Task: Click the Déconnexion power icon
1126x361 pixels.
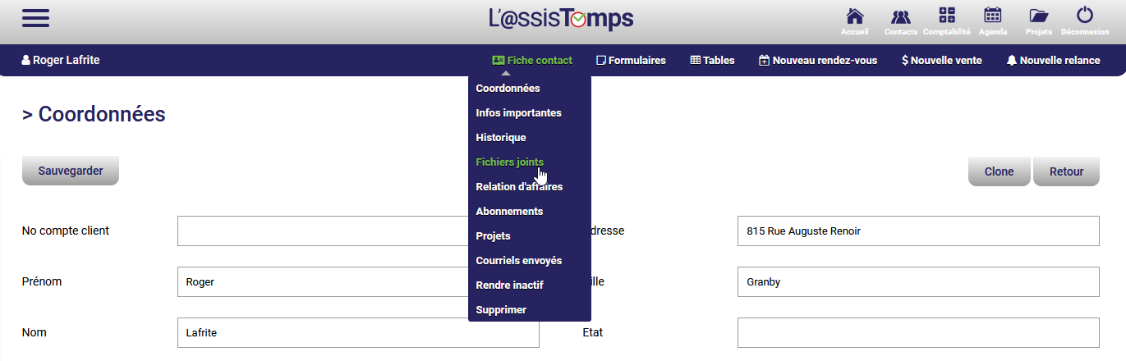Action: click(1084, 20)
